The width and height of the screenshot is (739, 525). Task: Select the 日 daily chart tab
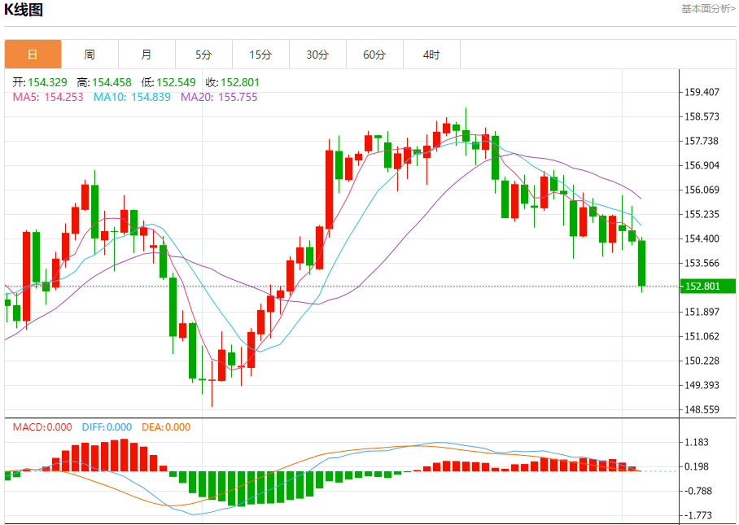(33, 55)
